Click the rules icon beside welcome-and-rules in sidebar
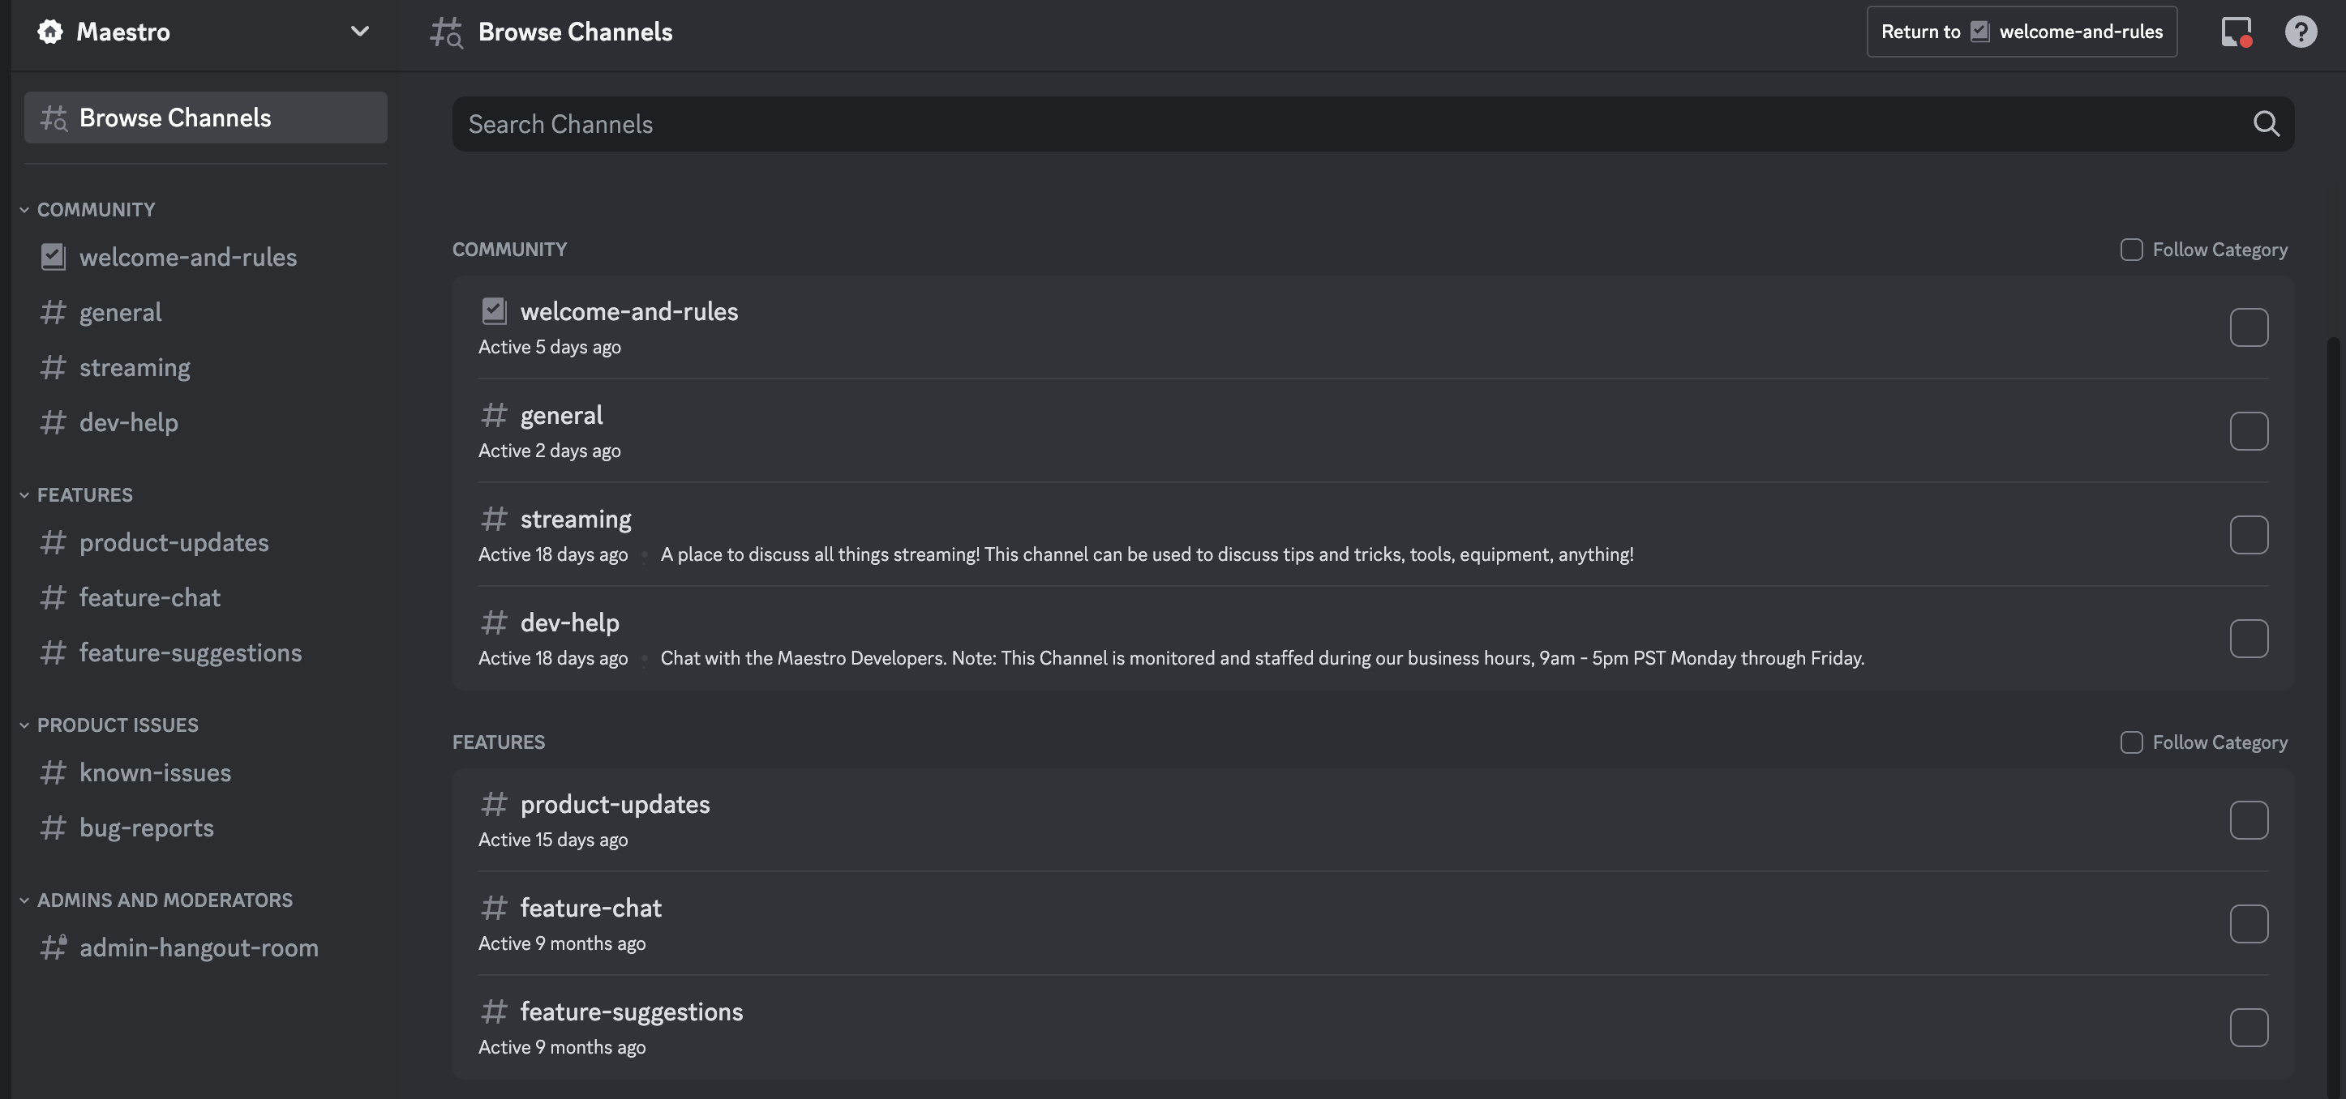The height and width of the screenshot is (1099, 2346). tap(53, 257)
